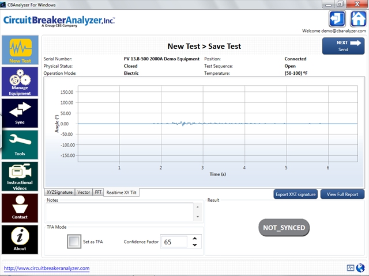
Task: Click the NOT_SYNCED result badge
Action: tap(284, 228)
